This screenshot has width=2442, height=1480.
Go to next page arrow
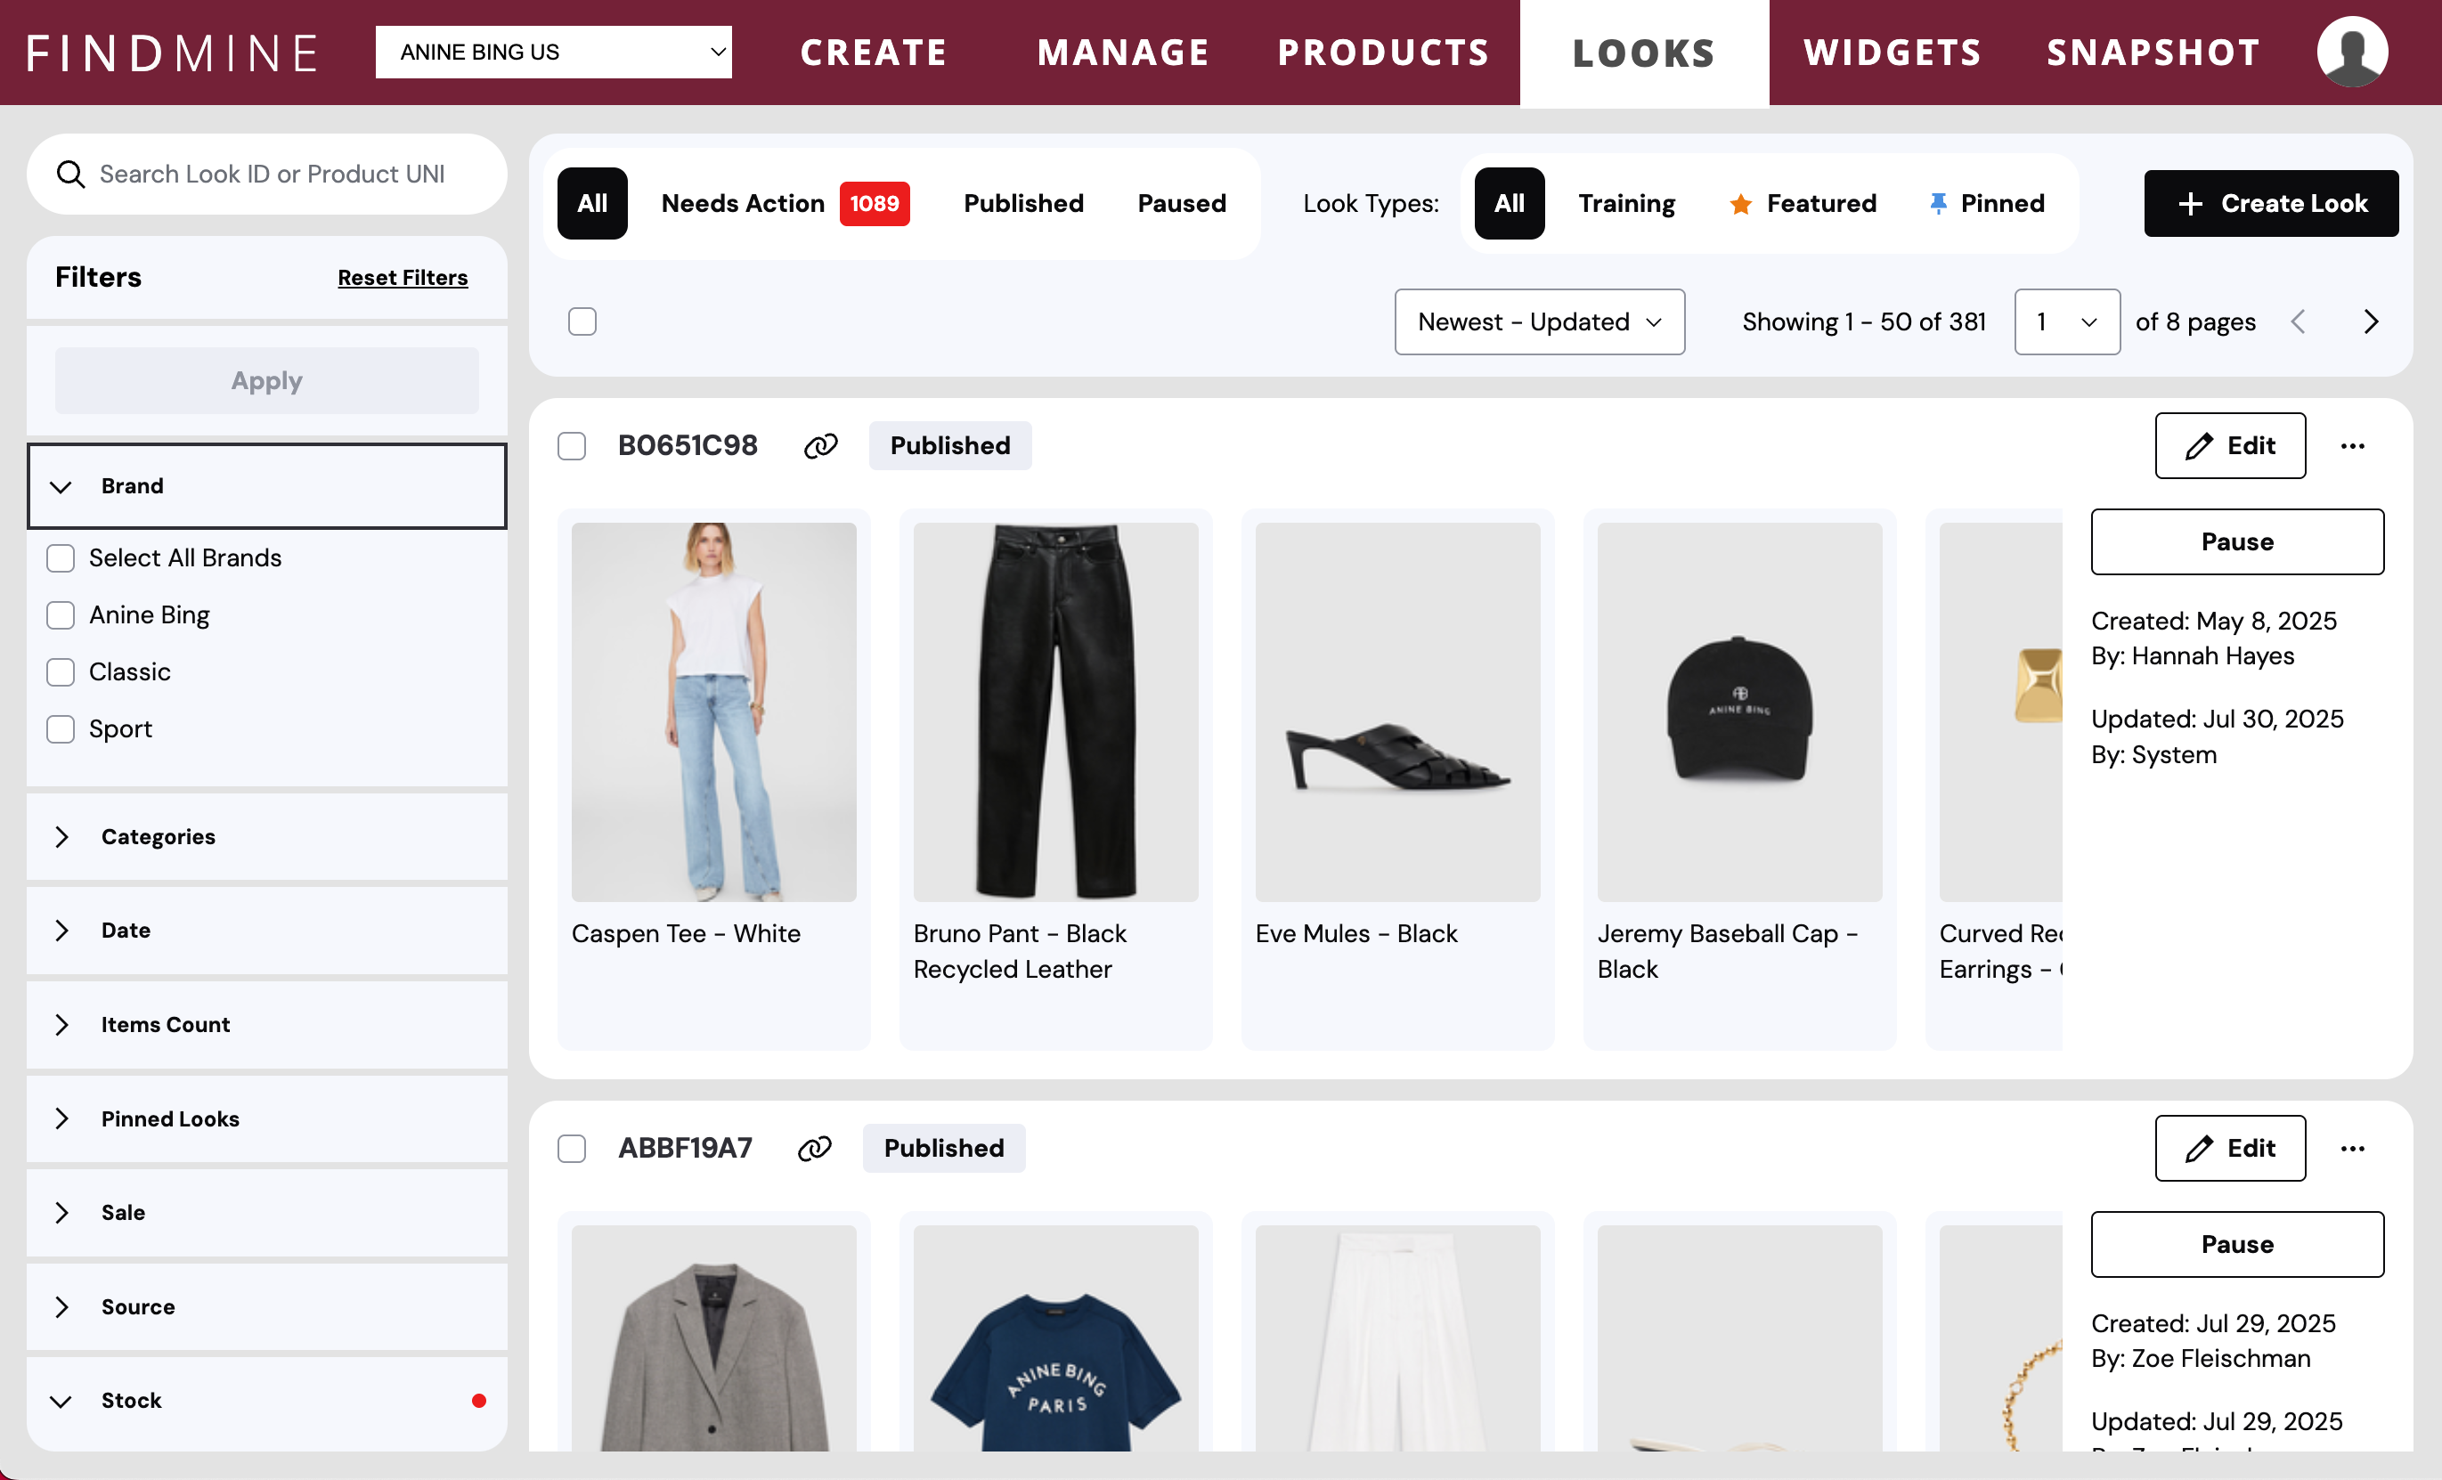coord(2370,321)
